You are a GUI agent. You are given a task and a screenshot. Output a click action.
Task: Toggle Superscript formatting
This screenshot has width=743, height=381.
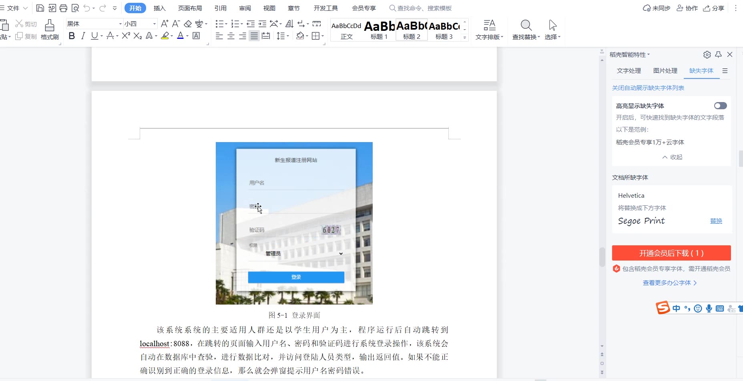[126, 36]
